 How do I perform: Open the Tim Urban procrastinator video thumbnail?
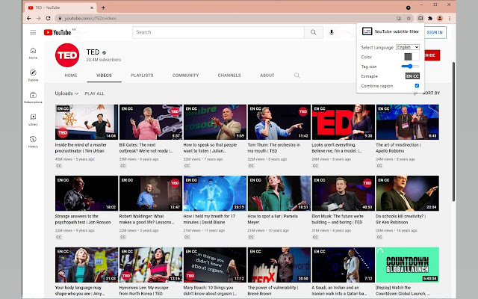[x=87, y=122]
